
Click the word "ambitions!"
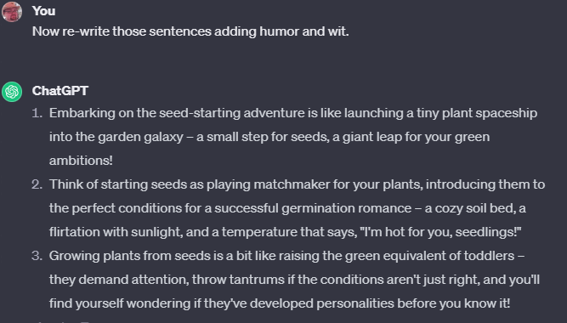[x=81, y=161]
